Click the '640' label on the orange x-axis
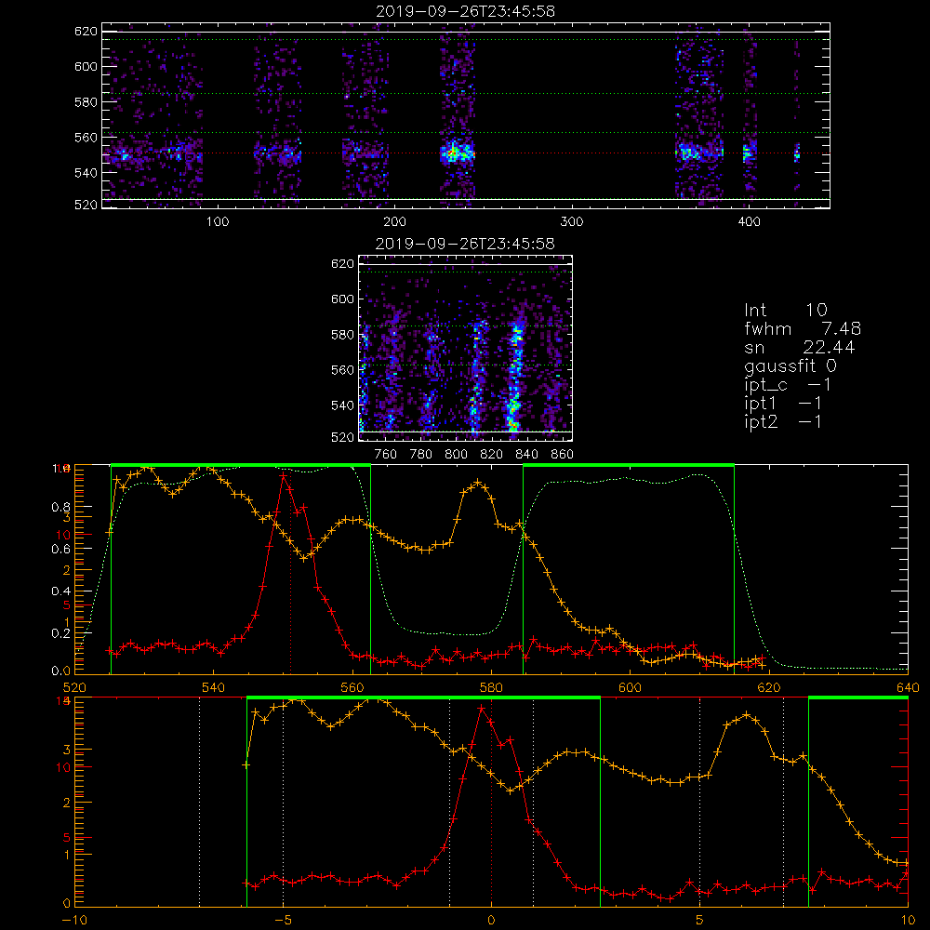This screenshot has width=930, height=930. 908,687
